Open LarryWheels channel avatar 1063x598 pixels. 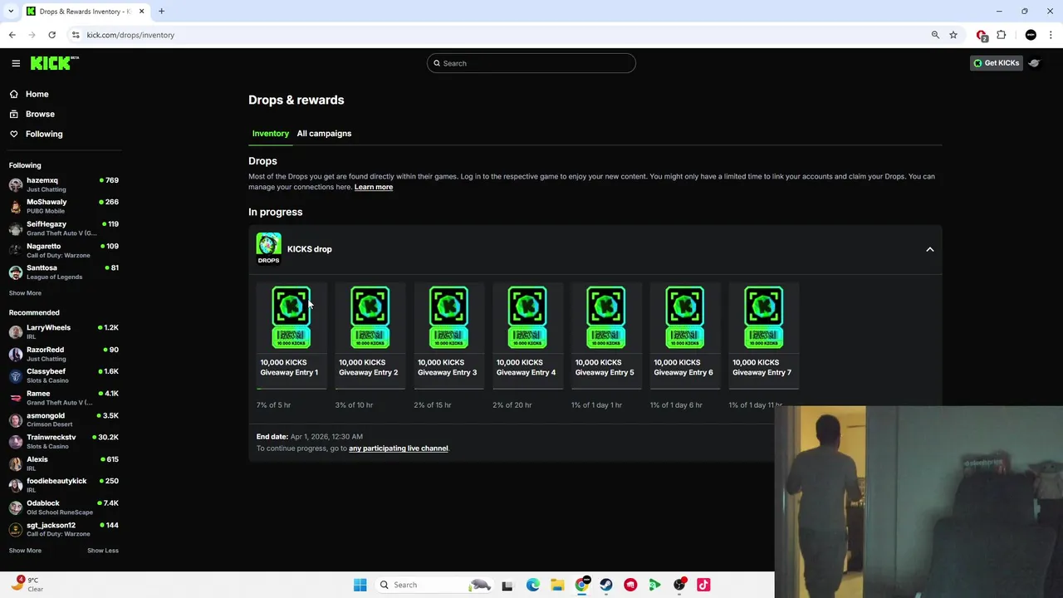[16, 332]
